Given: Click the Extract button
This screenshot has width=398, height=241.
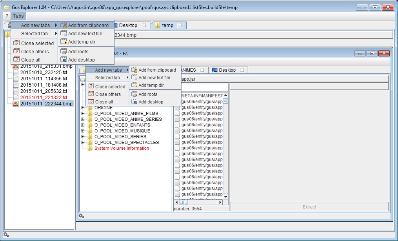Looking at the screenshot, I should [x=309, y=207].
